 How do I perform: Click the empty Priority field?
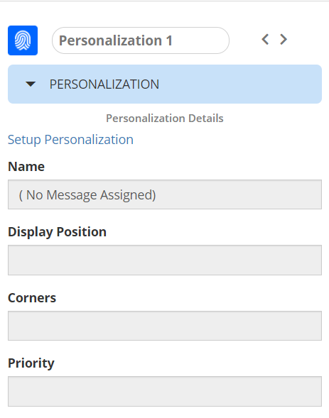click(165, 391)
